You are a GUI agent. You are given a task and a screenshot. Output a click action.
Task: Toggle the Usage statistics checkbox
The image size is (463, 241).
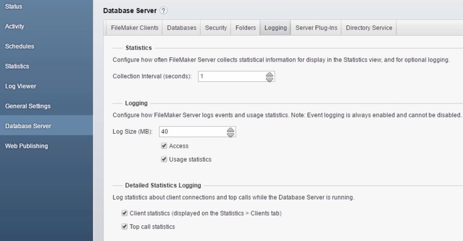(x=164, y=159)
